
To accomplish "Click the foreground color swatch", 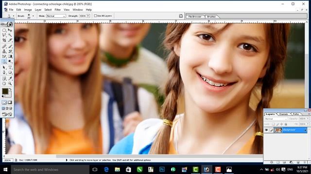I will pyautogui.click(x=5, y=91).
